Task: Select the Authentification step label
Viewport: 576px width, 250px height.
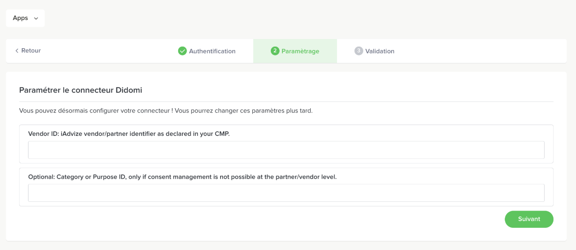Action: [x=212, y=51]
